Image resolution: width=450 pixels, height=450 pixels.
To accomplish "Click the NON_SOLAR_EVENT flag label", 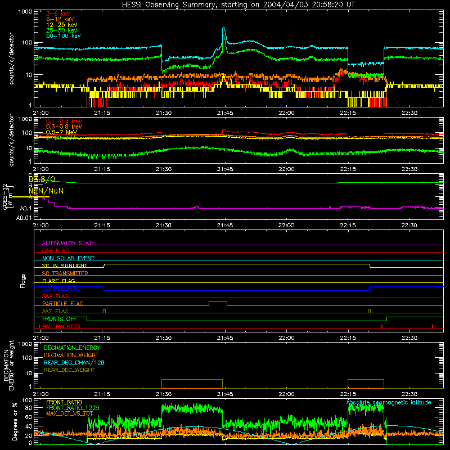I will 68,258.
